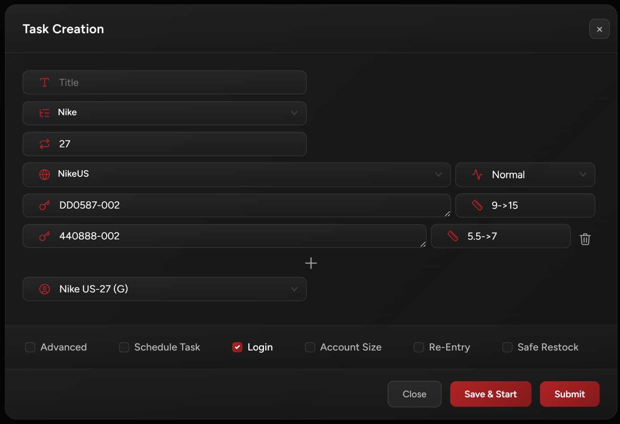The width and height of the screenshot is (620, 424).
Task: Click the plus icon to add another SKU
Action: pos(311,263)
